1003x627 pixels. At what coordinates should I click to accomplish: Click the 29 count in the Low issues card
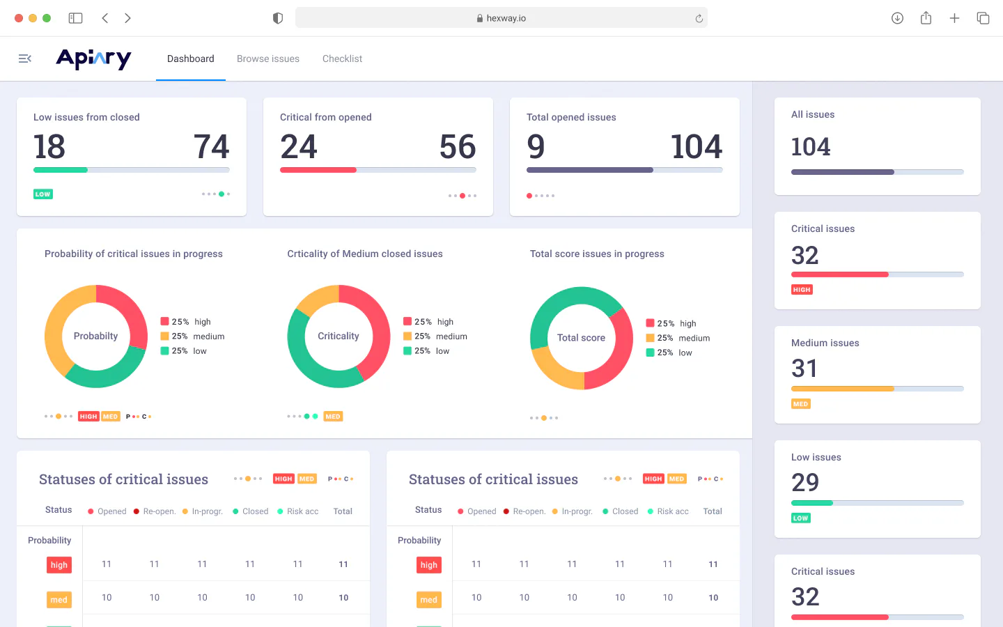[x=805, y=482]
